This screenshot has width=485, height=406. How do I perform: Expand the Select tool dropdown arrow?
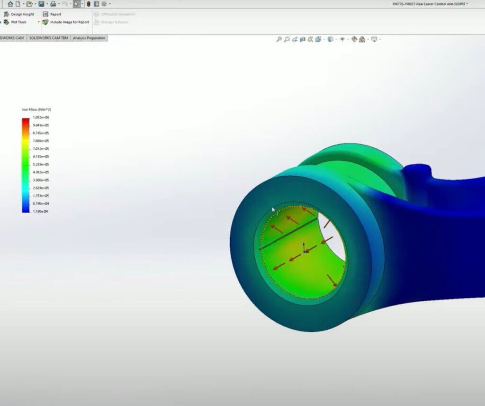tap(82, 4)
